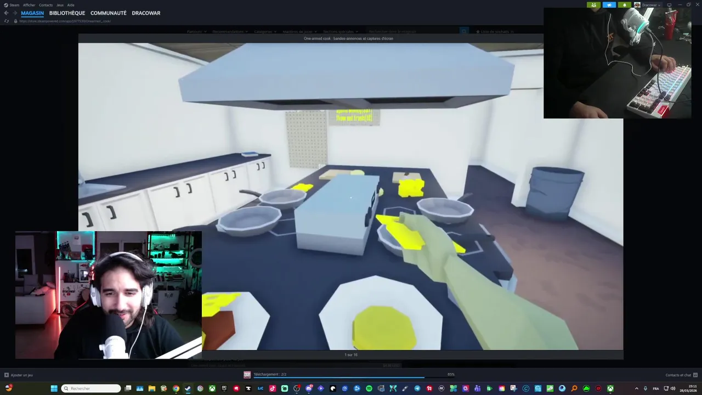Click the Dracowar profile avatar
Image resolution: width=702 pixels, height=395 pixels.
click(637, 5)
